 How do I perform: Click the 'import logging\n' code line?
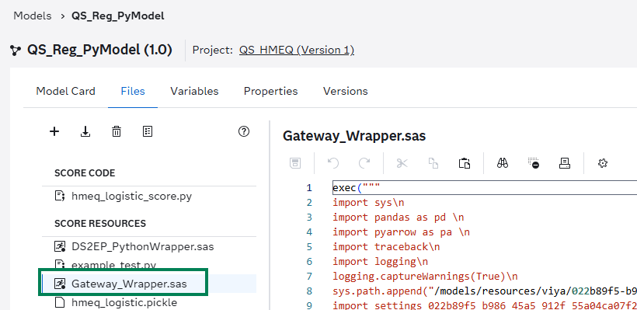pos(380,262)
